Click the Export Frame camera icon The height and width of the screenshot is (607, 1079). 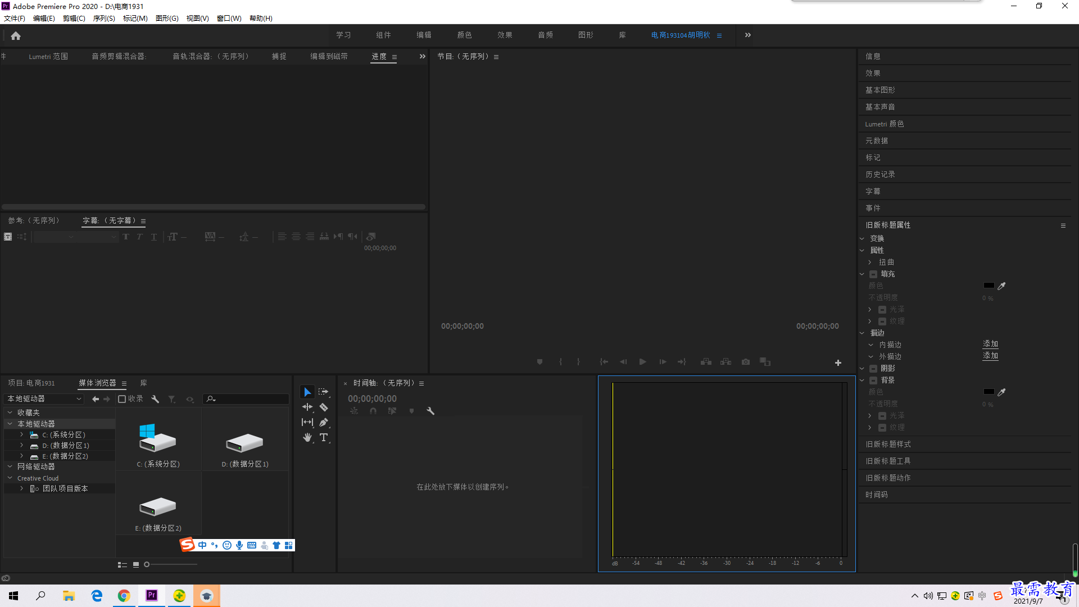[x=746, y=362]
